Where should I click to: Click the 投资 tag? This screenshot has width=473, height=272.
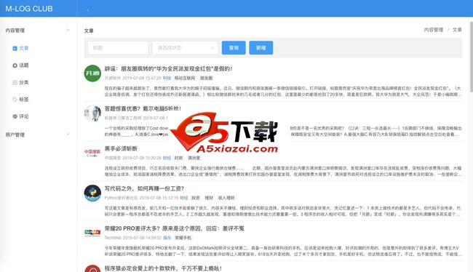196,198
